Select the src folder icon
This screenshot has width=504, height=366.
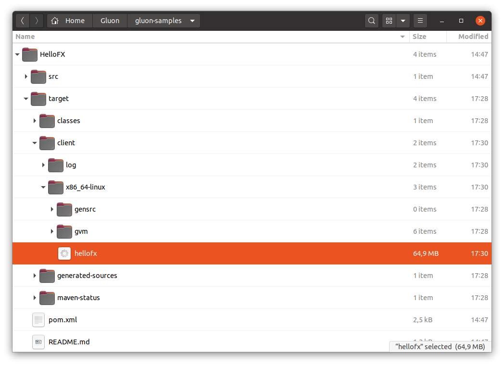click(38, 76)
